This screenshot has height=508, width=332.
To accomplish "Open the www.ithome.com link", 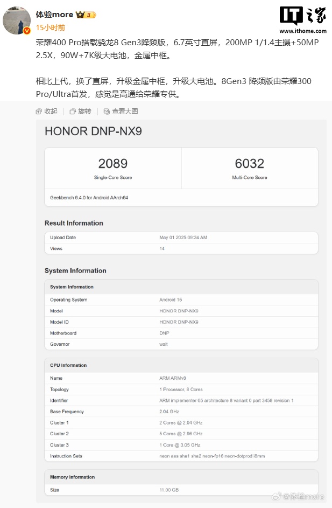I will point(303,31).
